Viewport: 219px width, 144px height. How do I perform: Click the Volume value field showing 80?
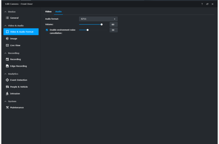click(113, 25)
